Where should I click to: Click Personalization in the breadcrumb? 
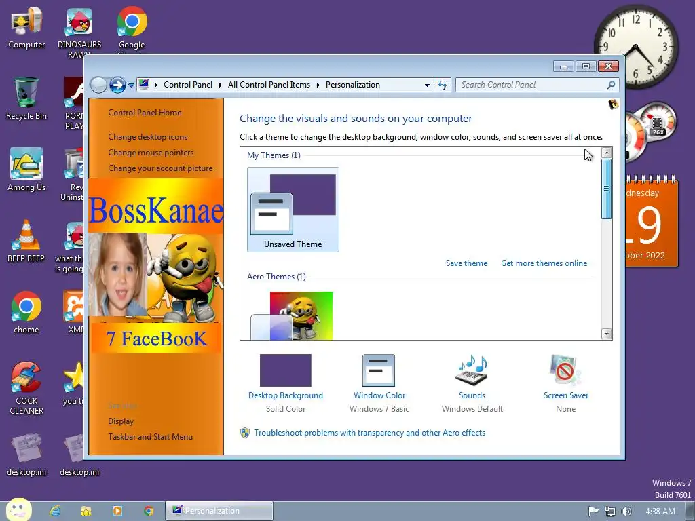click(x=353, y=85)
